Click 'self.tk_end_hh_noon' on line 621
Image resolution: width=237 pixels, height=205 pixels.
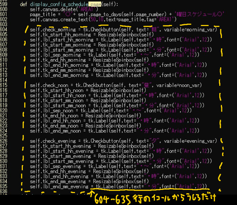tap(54, 116)
